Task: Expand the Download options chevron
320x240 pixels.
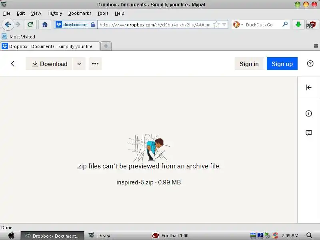Action: point(79,64)
